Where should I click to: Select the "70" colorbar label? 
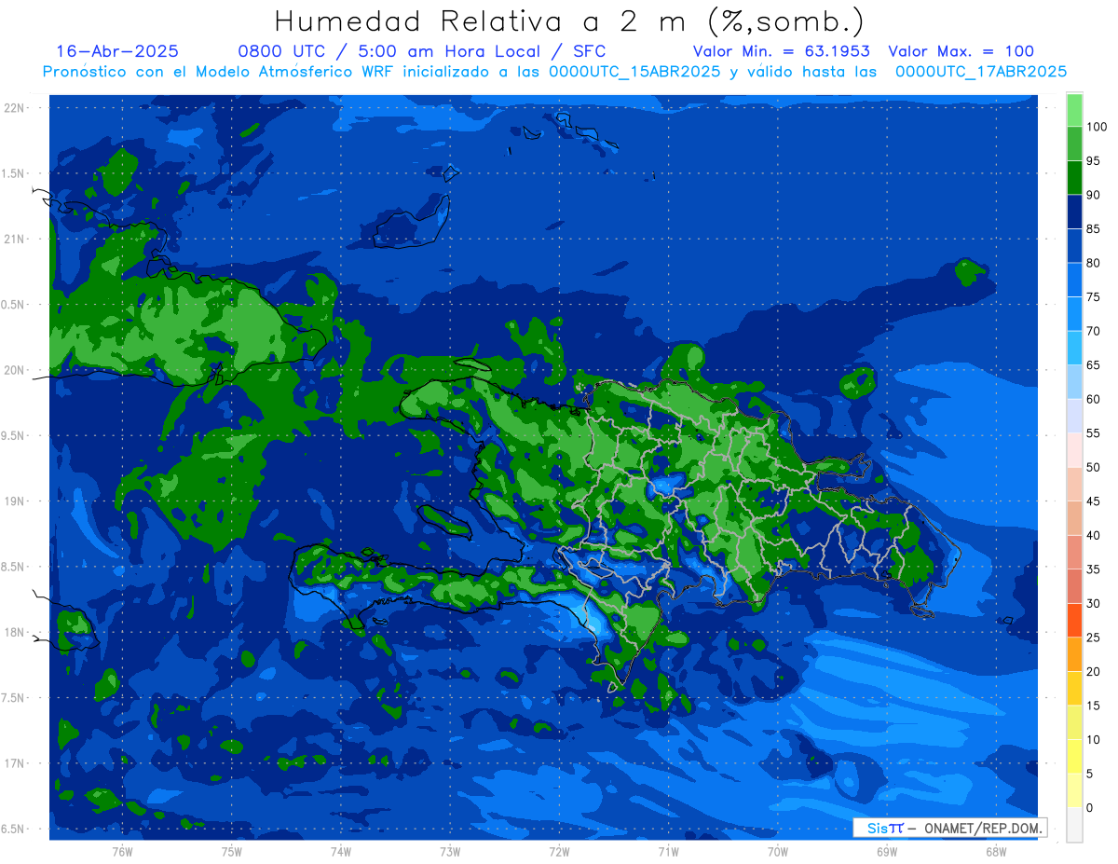[1093, 331]
